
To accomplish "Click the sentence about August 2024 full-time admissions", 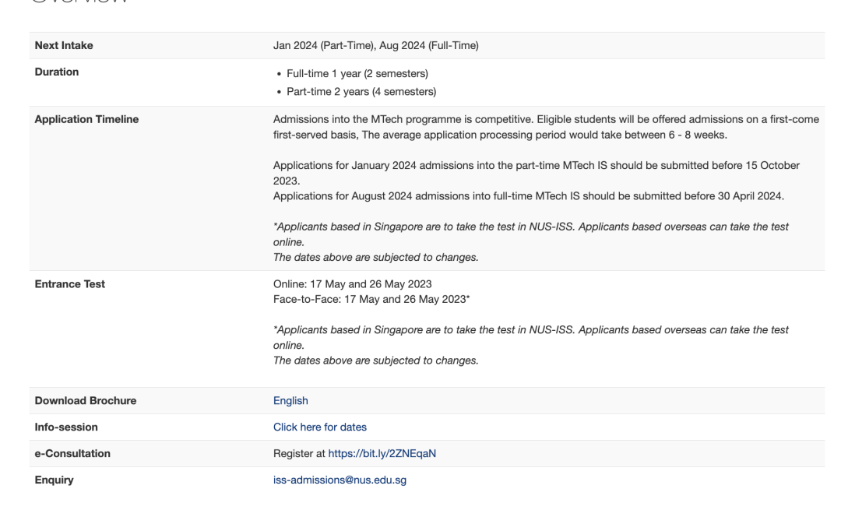I will pyautogui.click(x=528, y=196).
